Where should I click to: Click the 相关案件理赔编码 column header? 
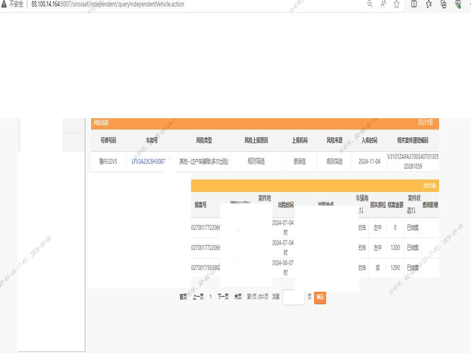pos(413,140)
